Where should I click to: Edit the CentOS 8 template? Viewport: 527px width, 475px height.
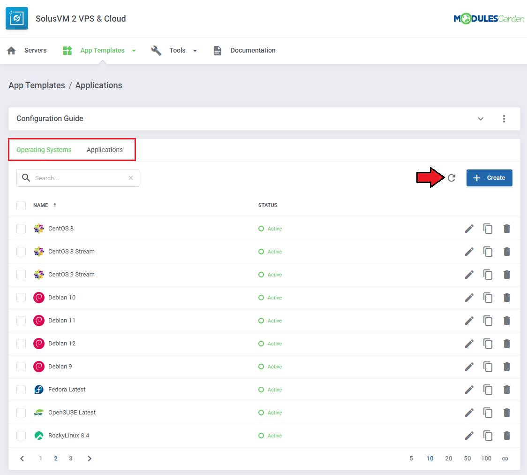pyautogui.click(x=469, y=229)
